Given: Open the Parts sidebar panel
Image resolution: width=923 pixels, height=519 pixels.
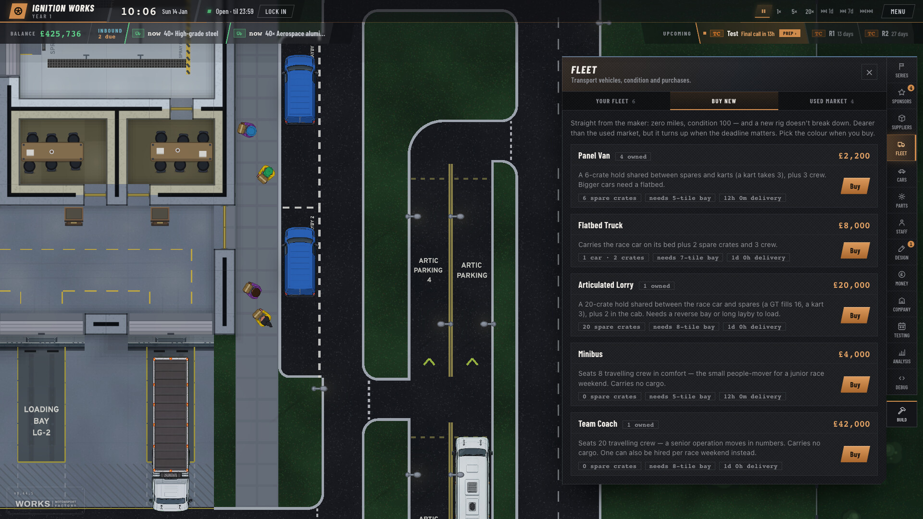Looking at the screenshot, I should pos(901,200).
